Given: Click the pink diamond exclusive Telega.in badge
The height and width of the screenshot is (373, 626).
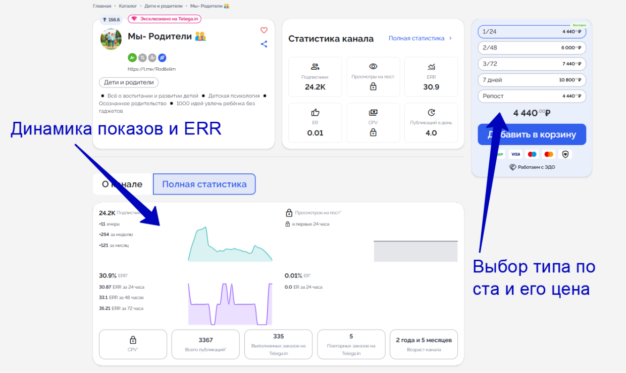Looking at the screenshot, I should click(165, 19).
